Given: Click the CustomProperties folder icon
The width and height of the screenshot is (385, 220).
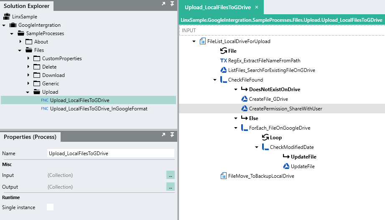Looking at the screenshot, I should [x=37, y=59].
